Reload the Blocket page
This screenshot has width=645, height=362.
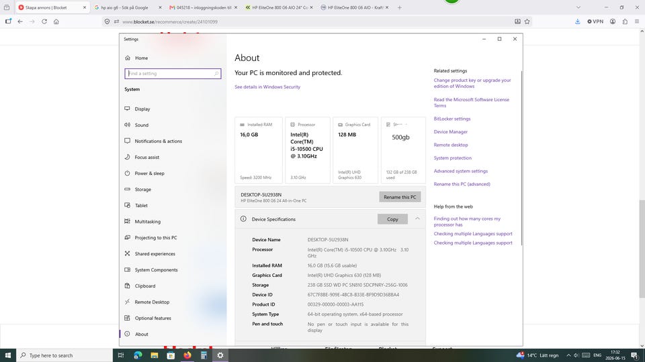pos(44,21)
